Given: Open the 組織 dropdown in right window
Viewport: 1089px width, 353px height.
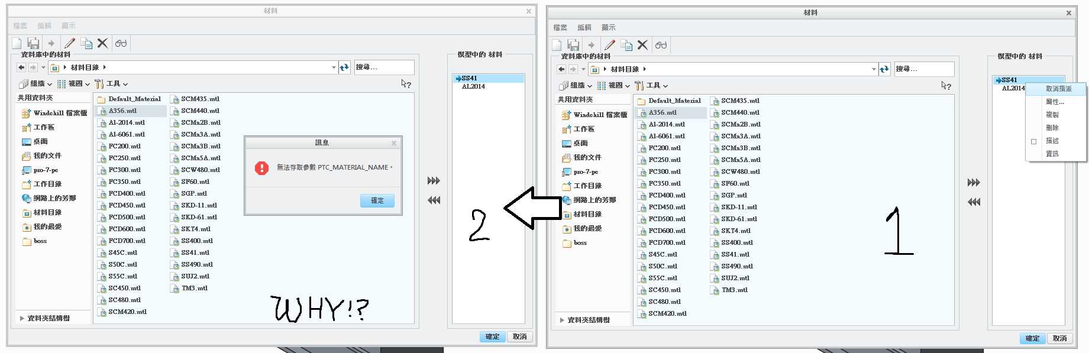Looking at the screenshot, I should pos(576,86).
